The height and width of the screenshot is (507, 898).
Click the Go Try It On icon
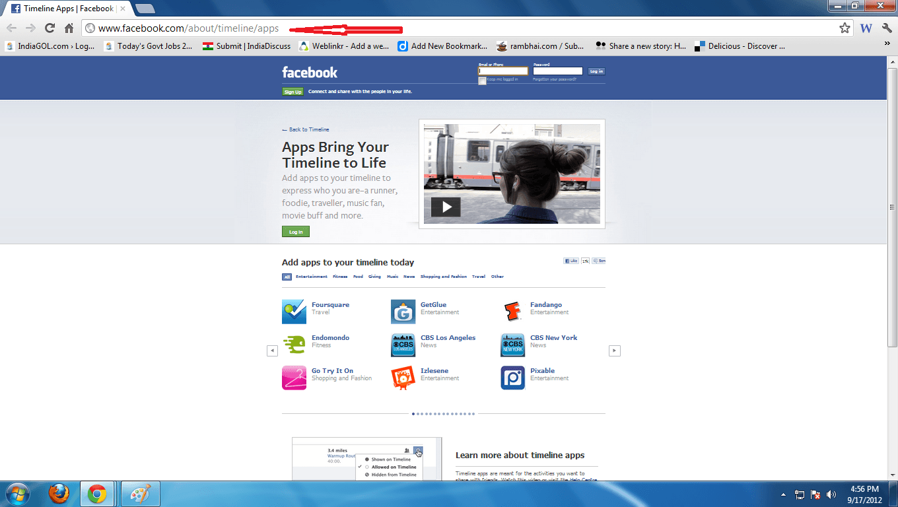(294, 377)
